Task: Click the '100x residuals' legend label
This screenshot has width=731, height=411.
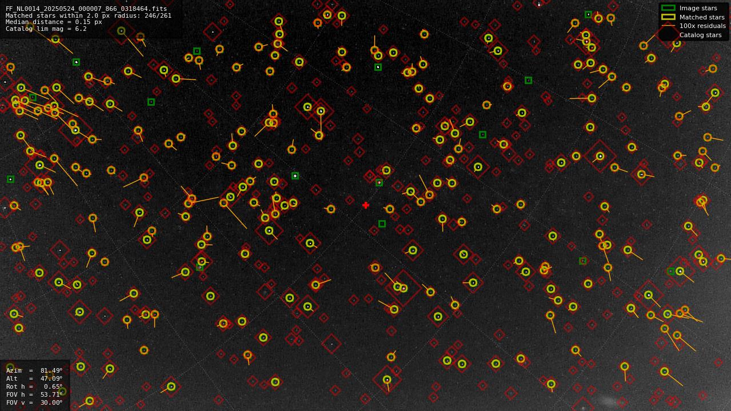Action: [702, 26]
